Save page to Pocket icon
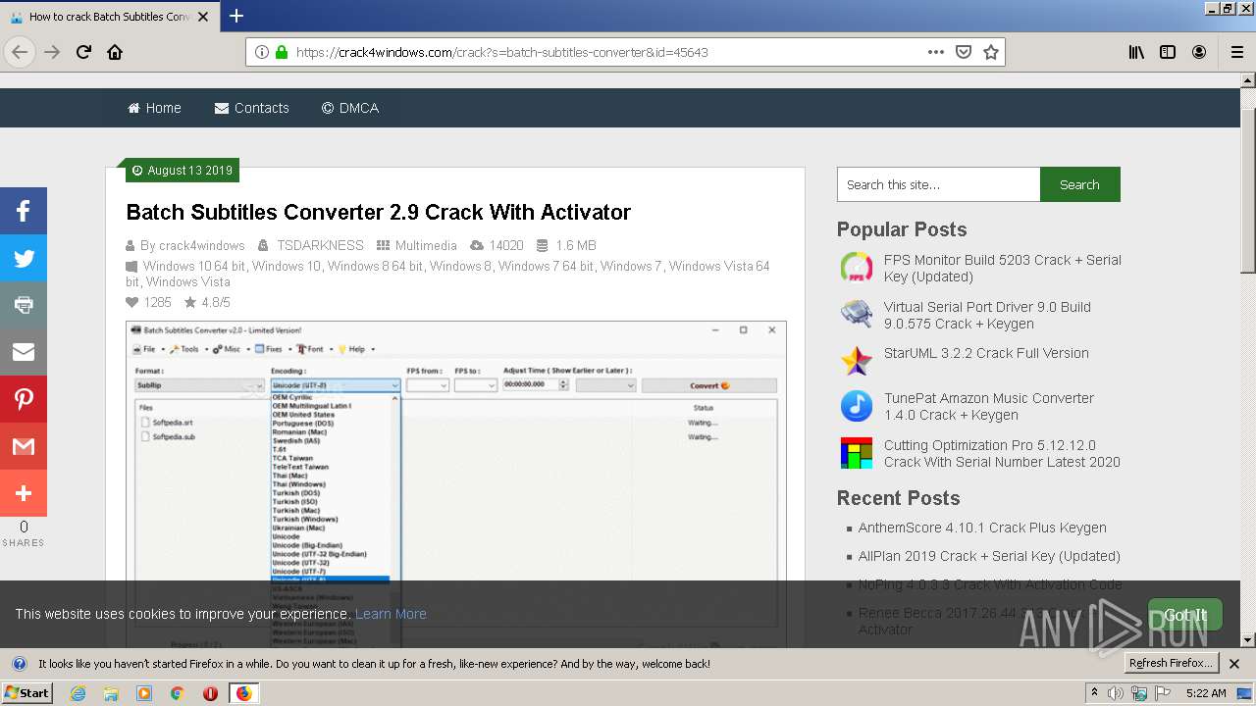Screen dimensions: 1256x706 point(964,52)
